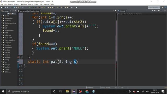Click the Save icon in the toolbar
This screenshot has height=94, width=167.
coord(5,7)
